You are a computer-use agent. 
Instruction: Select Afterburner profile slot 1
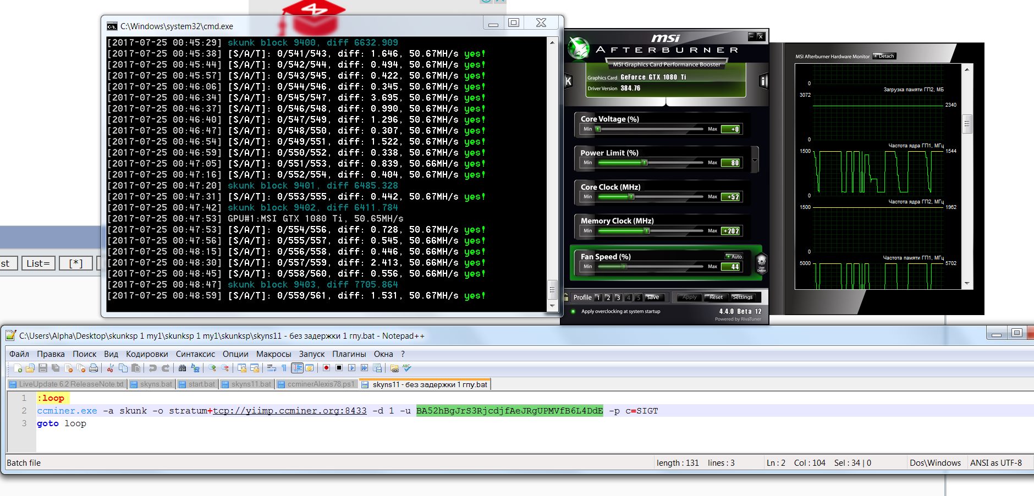pyautogui.click(x=598, y=297)
